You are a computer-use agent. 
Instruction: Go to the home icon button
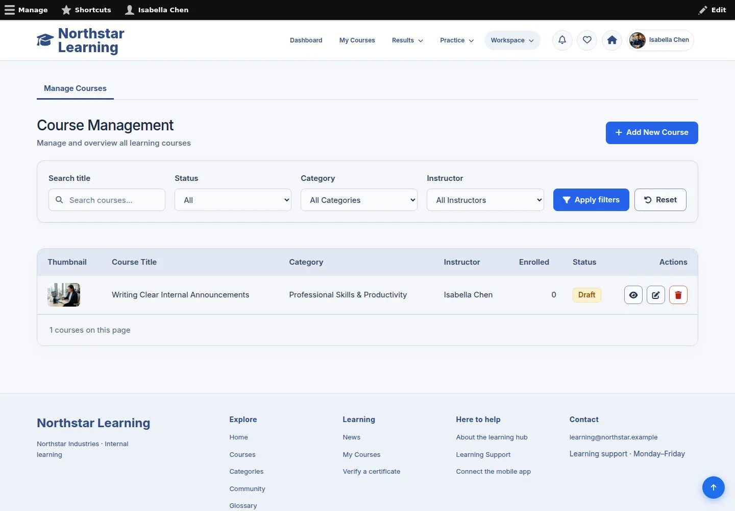(x=612, y=40)
